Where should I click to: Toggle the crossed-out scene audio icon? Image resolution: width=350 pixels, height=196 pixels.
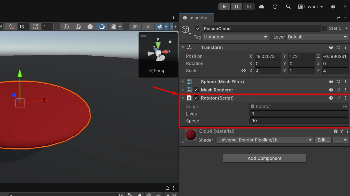tap(148, 27)
